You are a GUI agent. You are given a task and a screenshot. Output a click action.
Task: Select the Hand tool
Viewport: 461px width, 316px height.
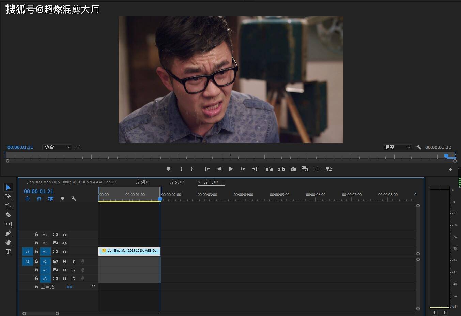click(x=8, y=242)
